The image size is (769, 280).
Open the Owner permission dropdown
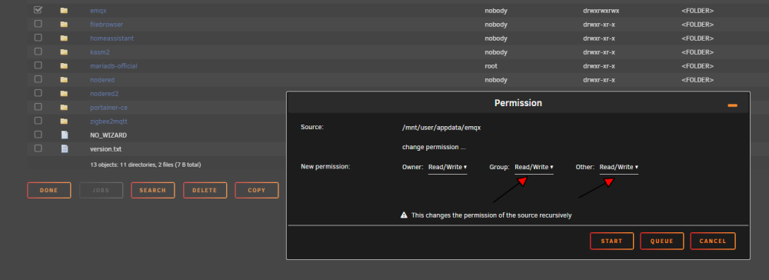coord(448,167)
